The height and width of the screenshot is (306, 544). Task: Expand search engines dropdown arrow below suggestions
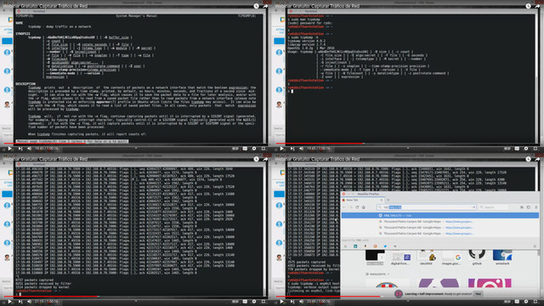[x=394, y=246]
